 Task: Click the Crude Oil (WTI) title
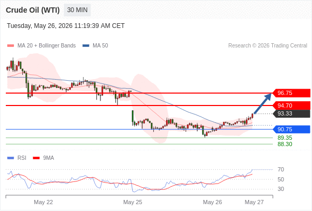click(x=33, y=10)
